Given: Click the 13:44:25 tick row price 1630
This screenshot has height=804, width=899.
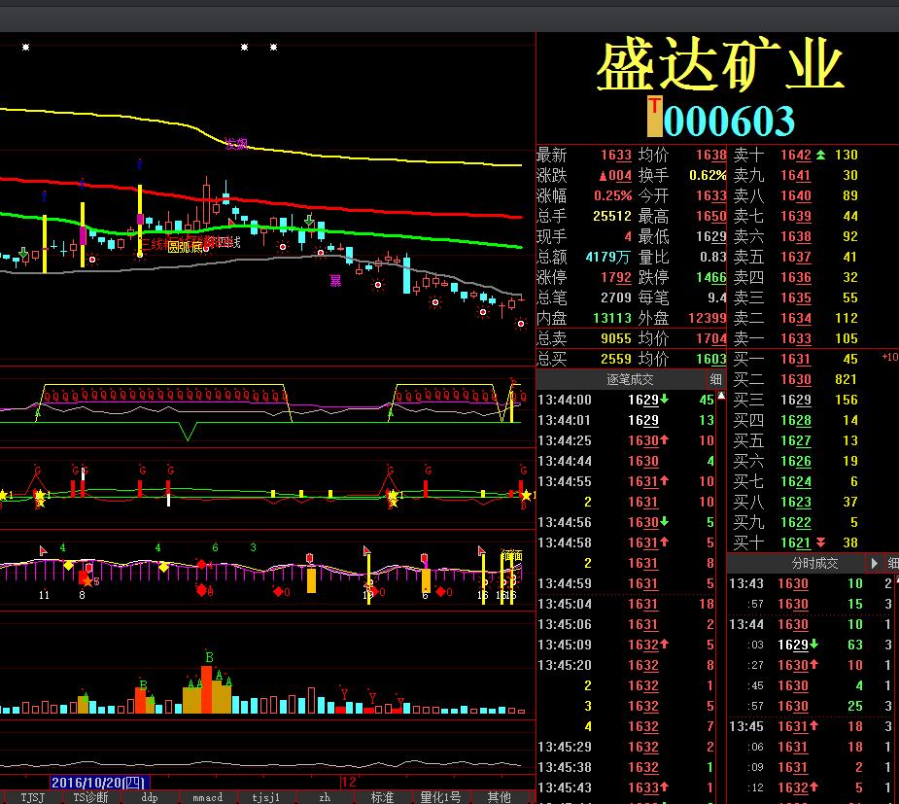Looking at the screenshot, I should tap(643, 440).
